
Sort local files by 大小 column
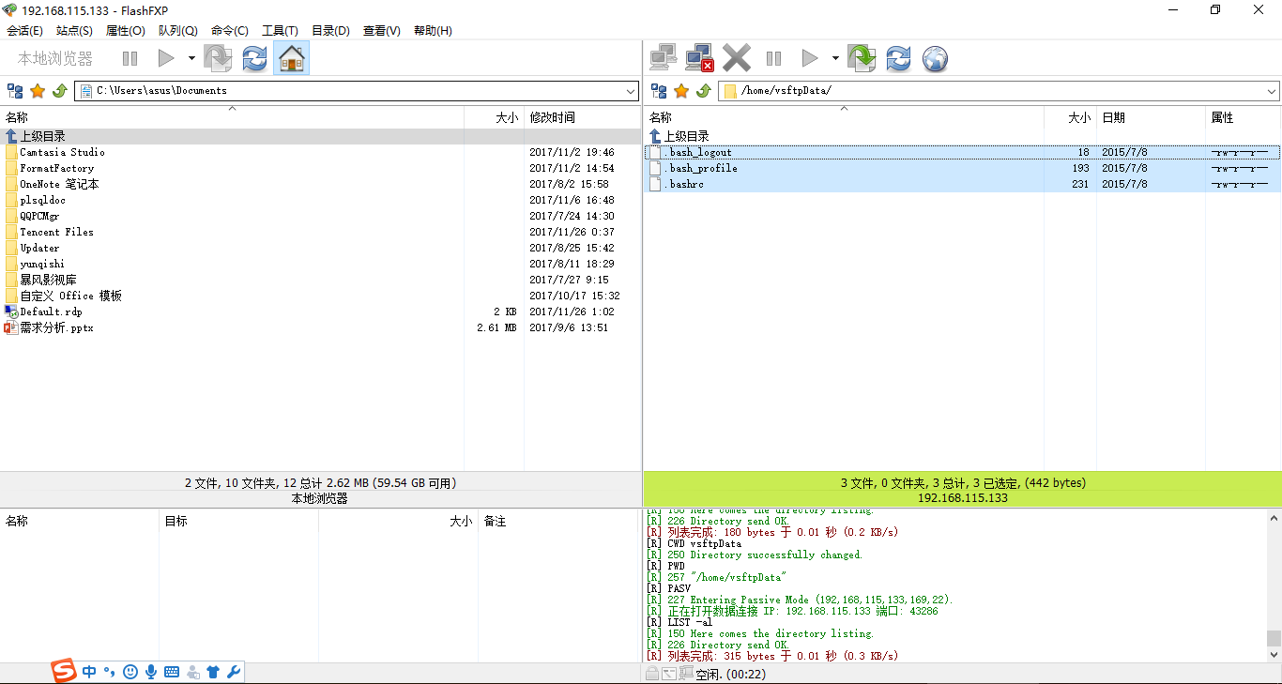[494, 117]
